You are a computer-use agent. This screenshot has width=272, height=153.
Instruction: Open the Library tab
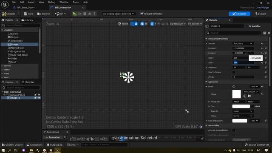click(x=27, y=20)
